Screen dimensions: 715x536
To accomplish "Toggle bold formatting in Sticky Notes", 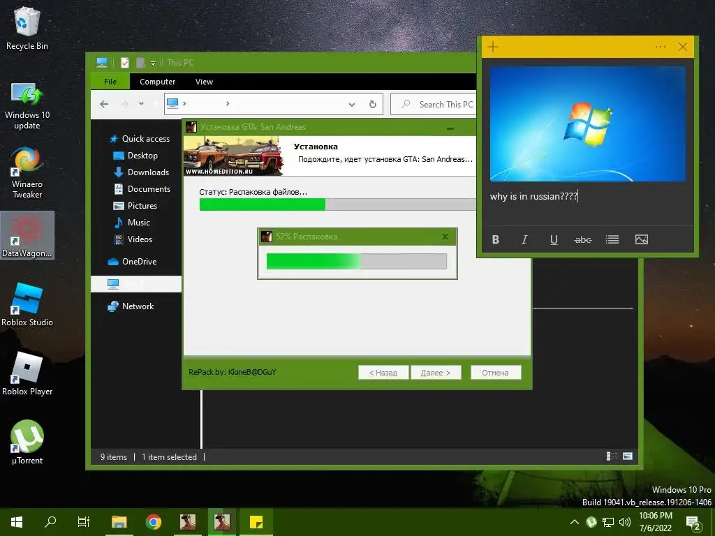I will [x=496, y=240].
